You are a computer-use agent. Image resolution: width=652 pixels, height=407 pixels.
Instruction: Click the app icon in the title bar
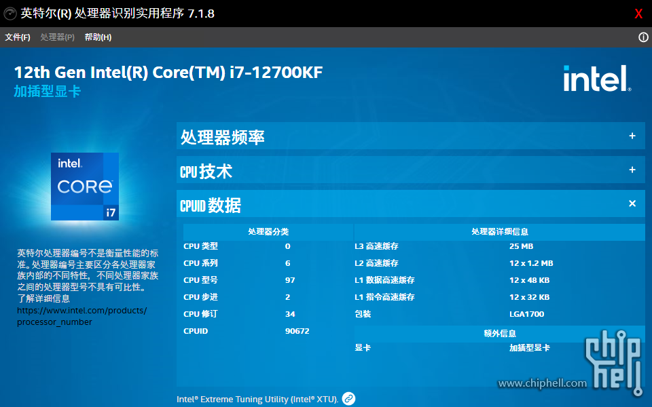10,14
